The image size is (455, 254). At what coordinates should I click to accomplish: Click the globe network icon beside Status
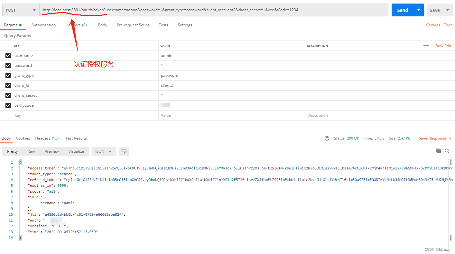327,138
